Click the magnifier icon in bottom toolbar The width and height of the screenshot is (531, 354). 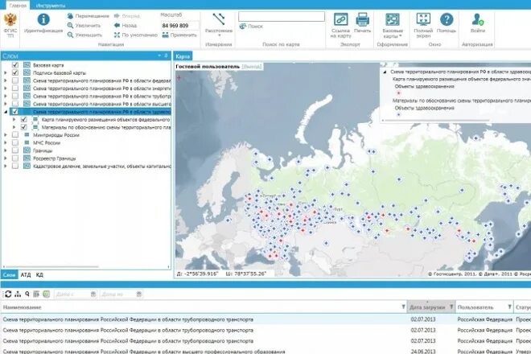[x=27, y=294]
